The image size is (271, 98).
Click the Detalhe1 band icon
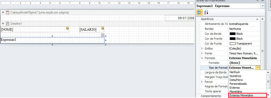coord(7,24)
